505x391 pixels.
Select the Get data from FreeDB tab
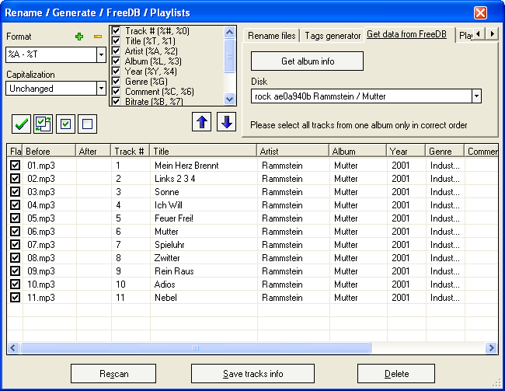pos(407,34)
